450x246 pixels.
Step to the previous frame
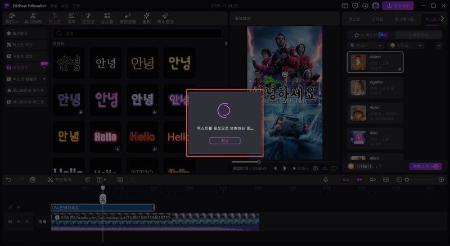tap(276, 168)
